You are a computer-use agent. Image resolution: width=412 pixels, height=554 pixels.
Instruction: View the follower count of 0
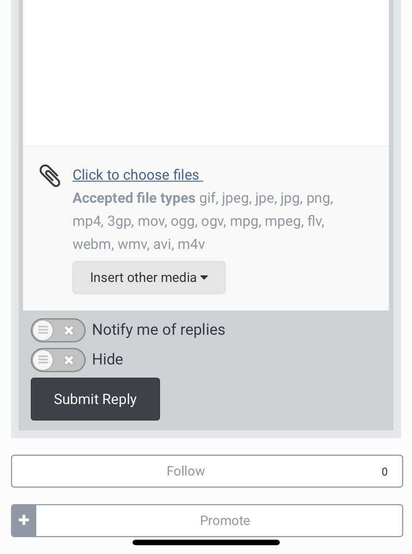pyautogui.click(x=384, y=471)
